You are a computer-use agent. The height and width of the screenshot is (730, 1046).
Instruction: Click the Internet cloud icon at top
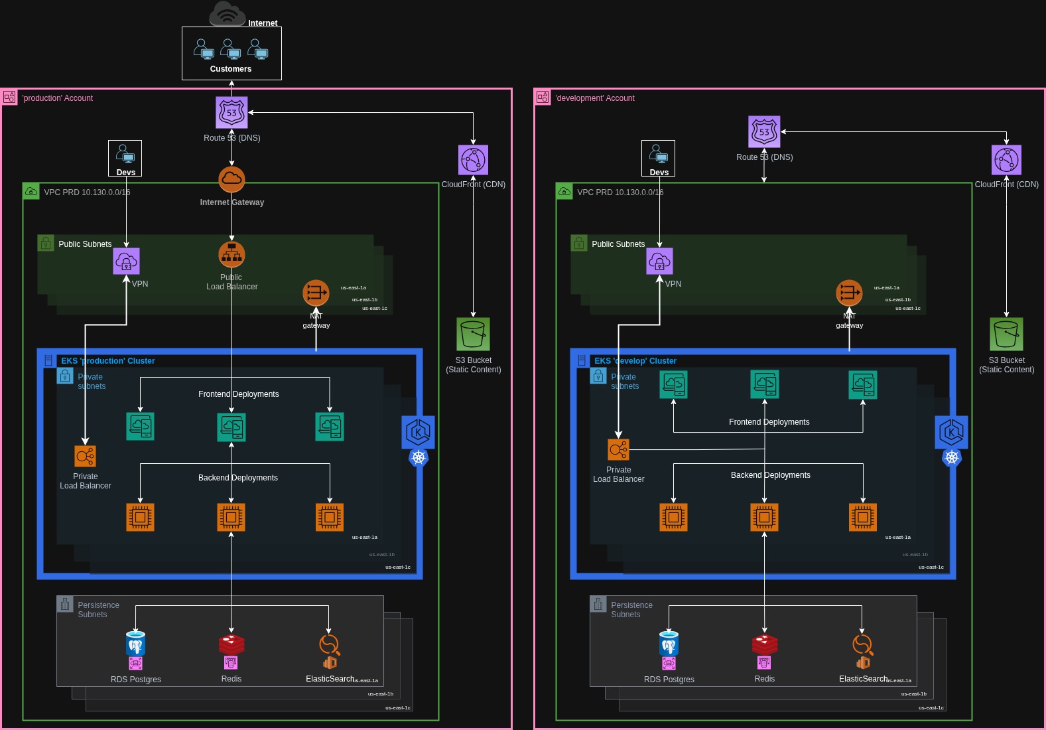coord(228,13)
